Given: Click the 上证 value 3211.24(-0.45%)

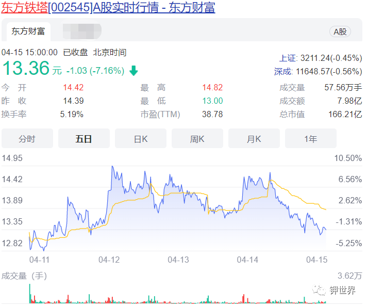Looking at the screenshot, I should coord(331,58).
